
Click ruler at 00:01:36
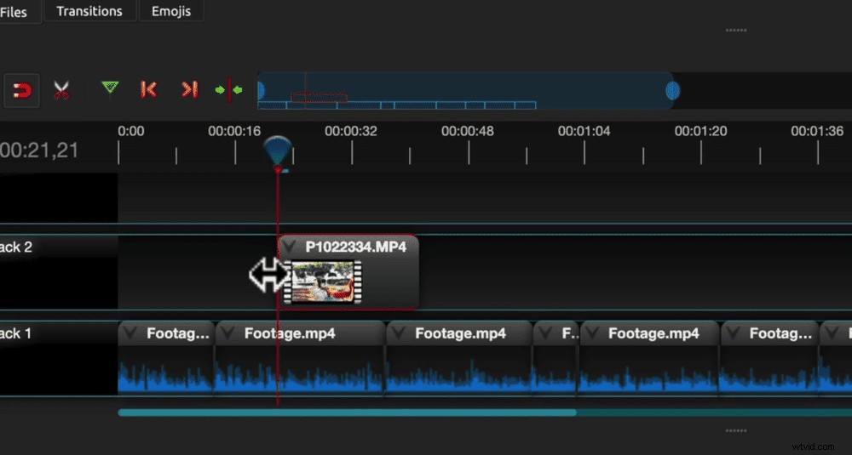(x=817, y=131)
